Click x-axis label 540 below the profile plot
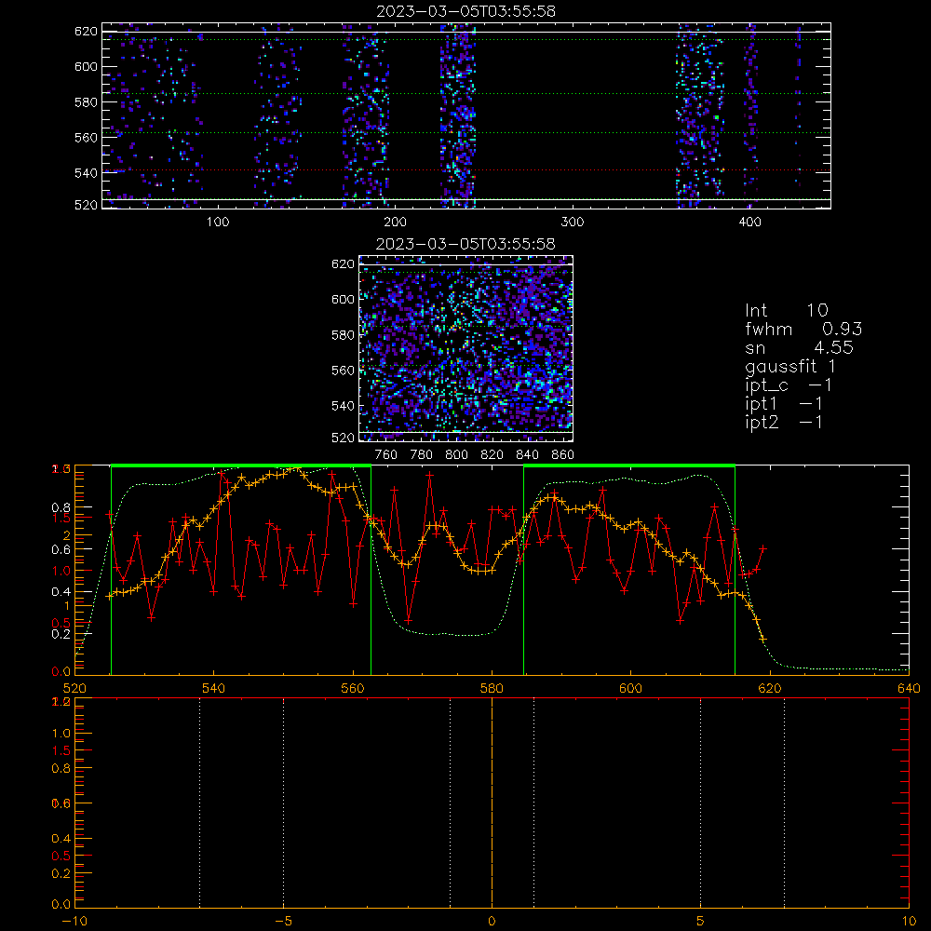Image resolution: width=931 pixels, height=931 pixels. (214, 688)
